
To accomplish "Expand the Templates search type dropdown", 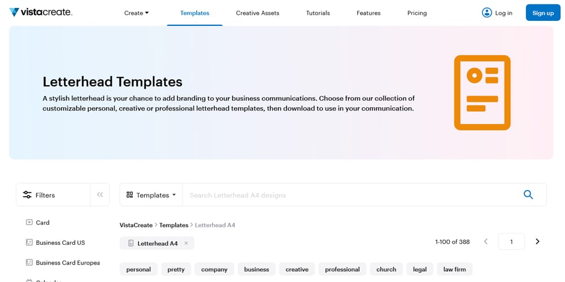I will coord(151,195).
